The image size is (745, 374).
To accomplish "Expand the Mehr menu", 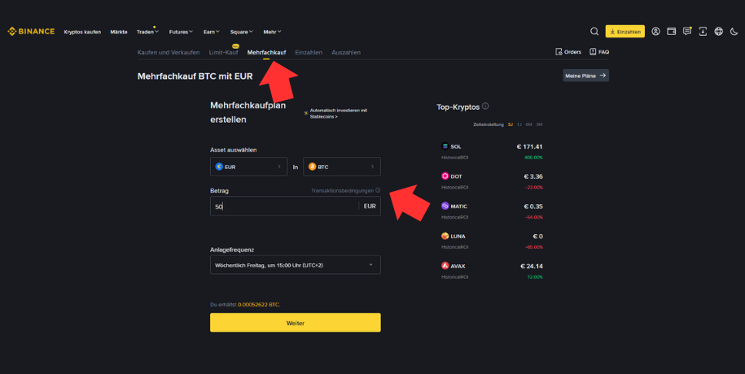I will (x=272, y=32).
